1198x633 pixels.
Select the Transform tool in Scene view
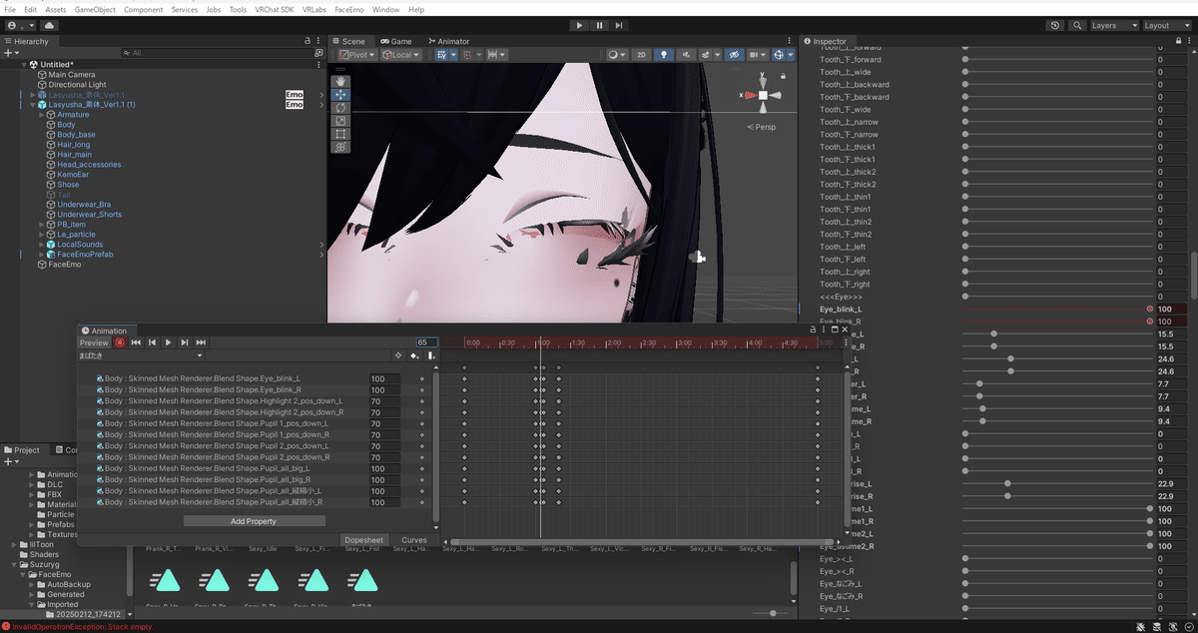pyautogui.click(x=340, y=146)
